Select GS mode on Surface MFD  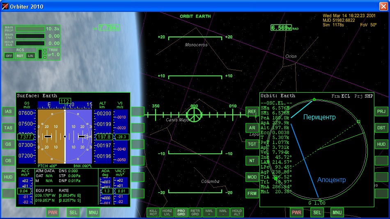point(8,144)
